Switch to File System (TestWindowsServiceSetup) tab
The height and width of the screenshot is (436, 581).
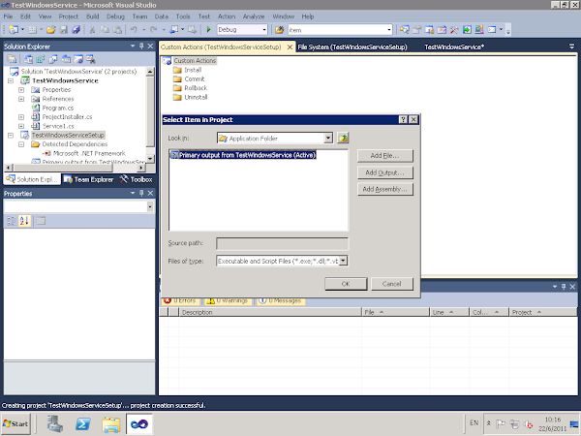(352, 47)
